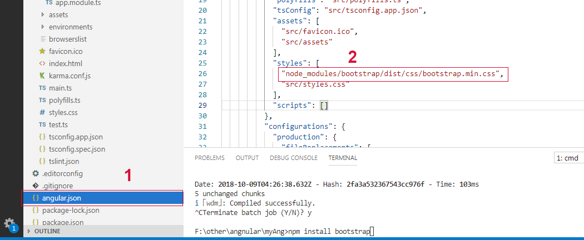Click the HTML icon beside index.html
The image size is (584, 240).
click(x=42, y=63)
